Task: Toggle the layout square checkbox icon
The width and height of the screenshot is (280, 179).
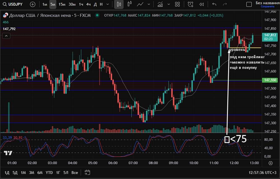Action: [249, 4]
